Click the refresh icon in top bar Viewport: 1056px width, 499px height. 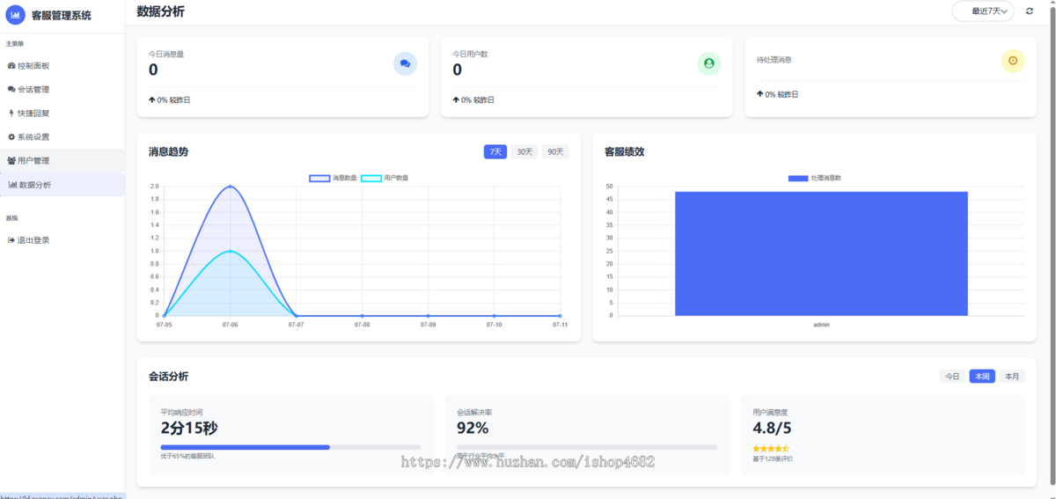[1030, 11]
